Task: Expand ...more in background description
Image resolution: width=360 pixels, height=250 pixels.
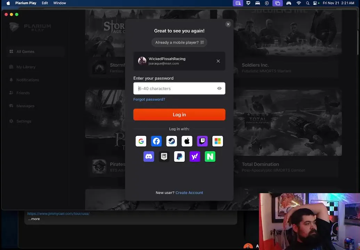Action: [34, 219]
